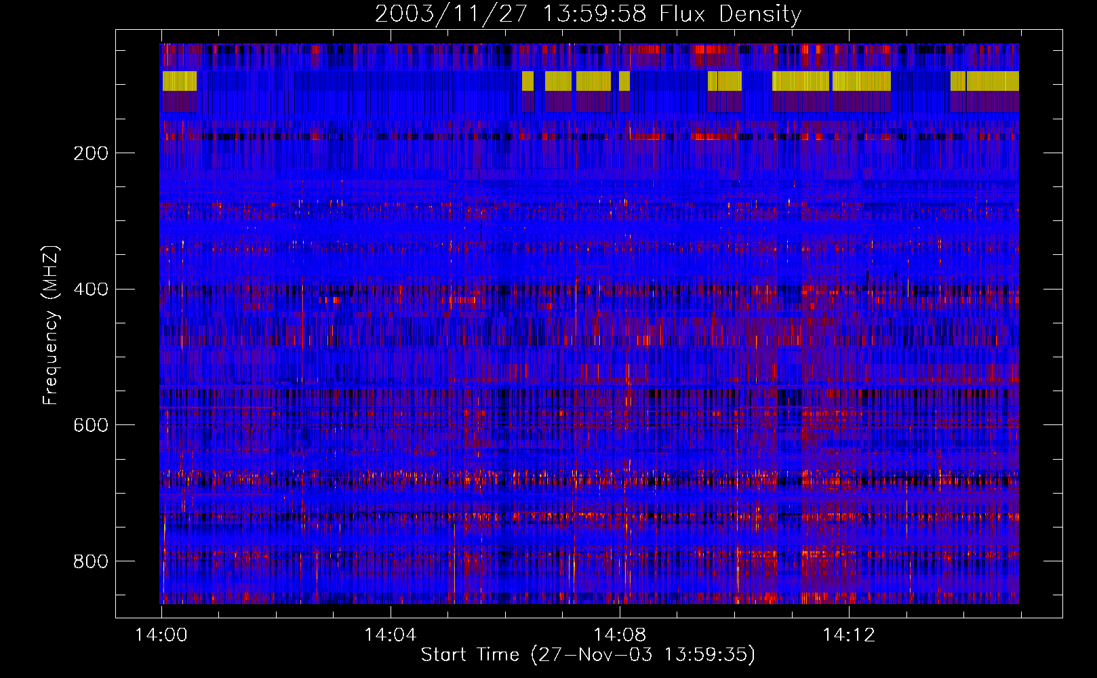Viewport: 1097px width, 678px height.
Task: Click the 14:12 time tick label
Action: (x=849, y=635)
